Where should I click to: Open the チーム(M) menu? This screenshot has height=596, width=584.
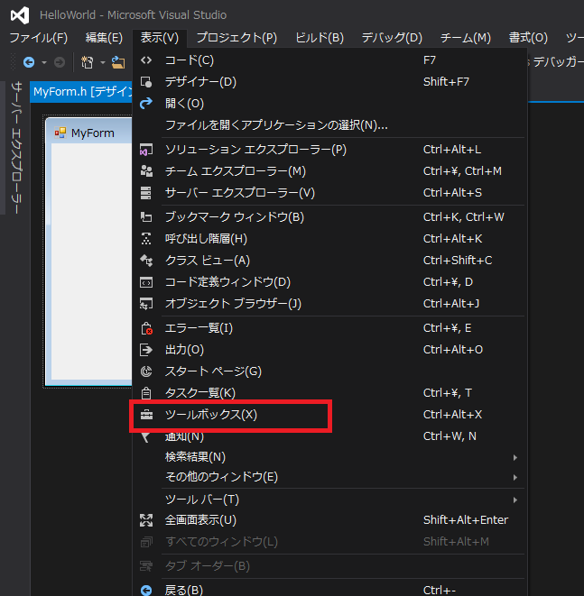coord(465,38)
